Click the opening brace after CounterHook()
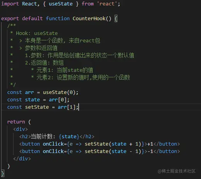 [x=116, y=19]
